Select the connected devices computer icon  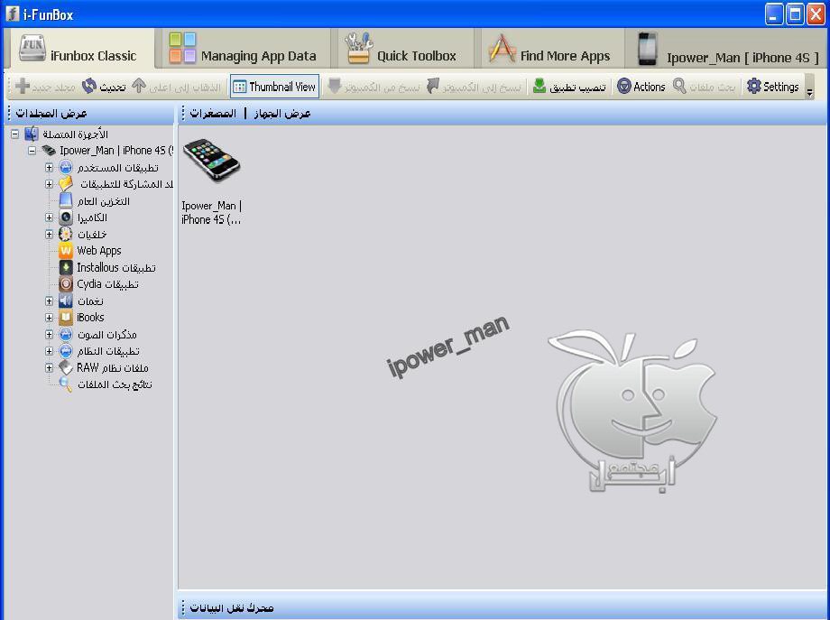click(32, 134)
